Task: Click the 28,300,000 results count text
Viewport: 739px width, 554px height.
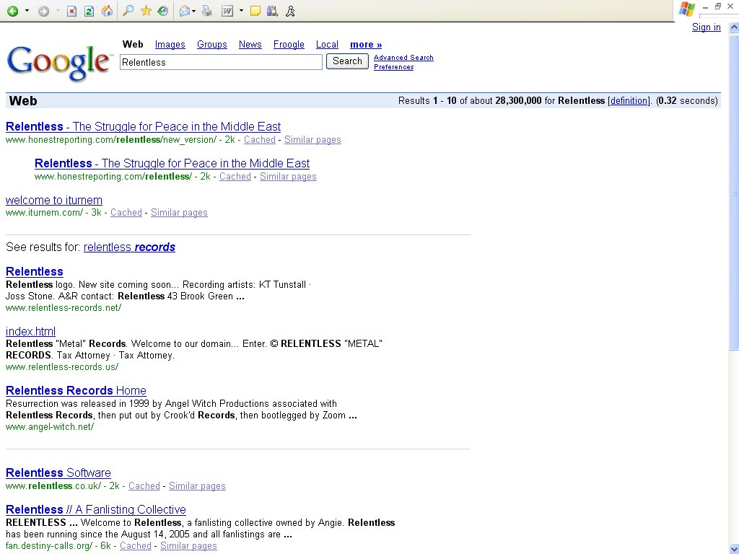Action: [x=518, y=101]
